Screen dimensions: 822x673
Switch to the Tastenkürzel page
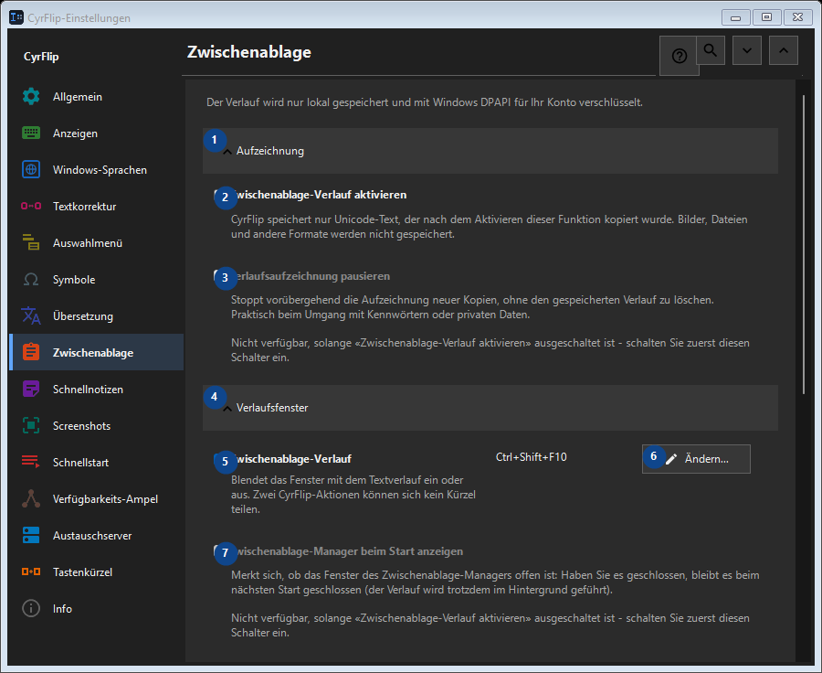97,572
